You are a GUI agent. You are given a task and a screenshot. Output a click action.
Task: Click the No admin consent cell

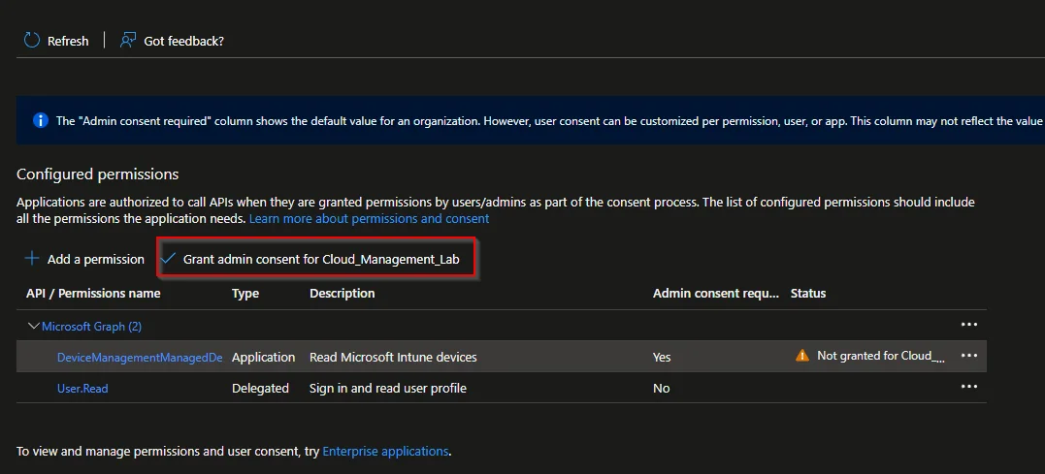point(661,388)
